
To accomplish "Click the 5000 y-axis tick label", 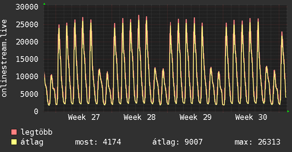I will (29, 94).
